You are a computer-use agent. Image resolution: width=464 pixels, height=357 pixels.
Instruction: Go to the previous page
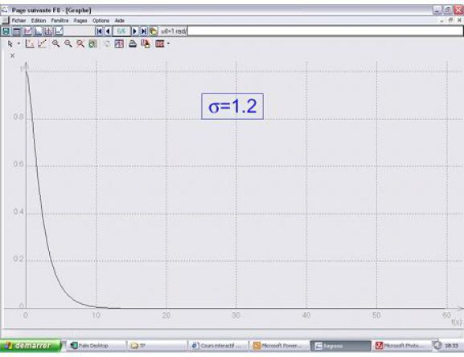pos(108,31)
